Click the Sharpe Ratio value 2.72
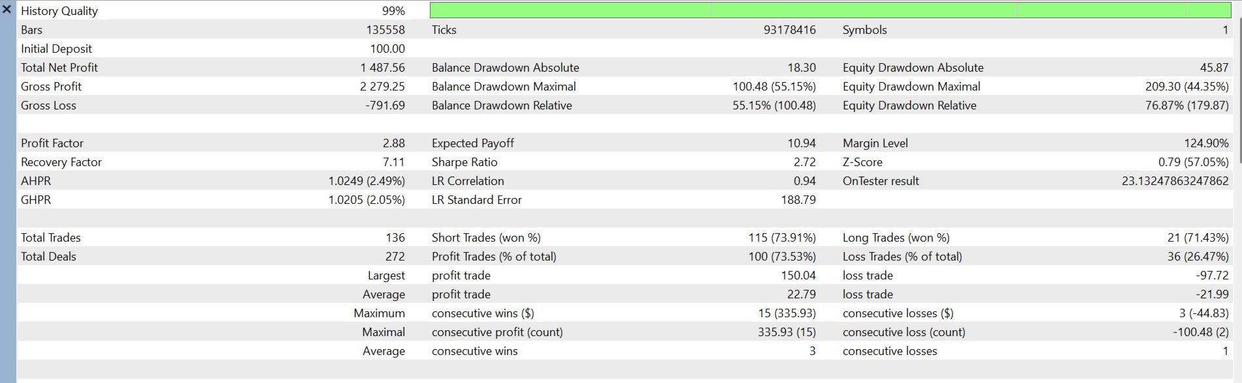The height and width of the screenshot is (383, 1242). tap(804, 162)
